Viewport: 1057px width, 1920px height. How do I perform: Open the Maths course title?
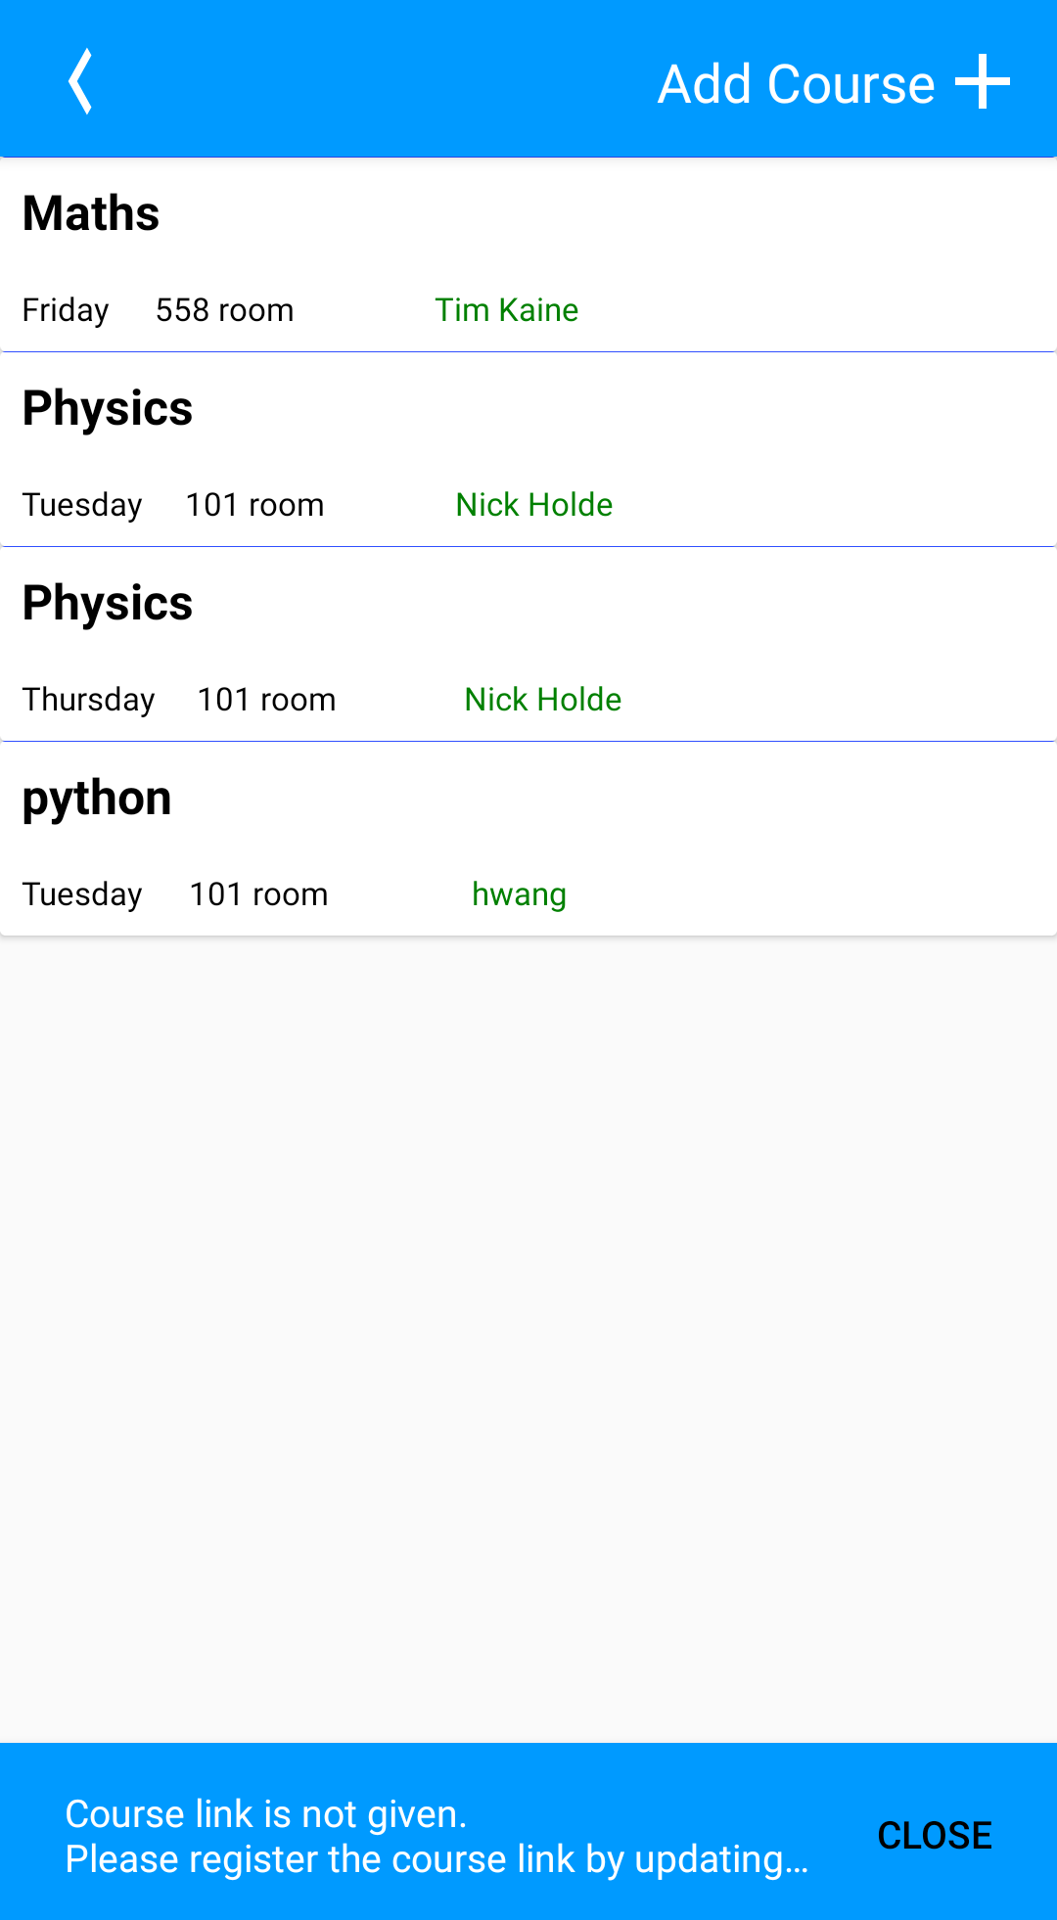[x=91, y=213]
